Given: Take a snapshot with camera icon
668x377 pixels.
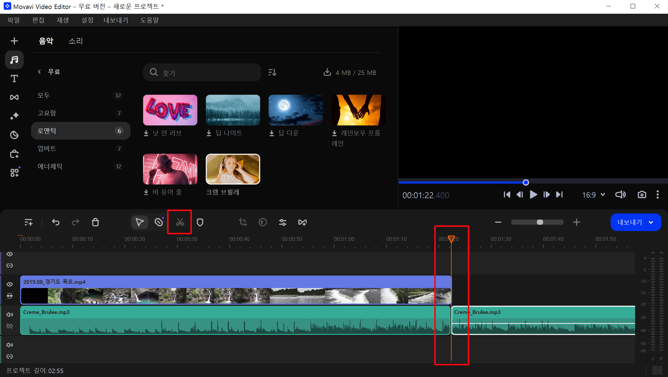Looking at the screenshot, I should [x=642, y=195].
